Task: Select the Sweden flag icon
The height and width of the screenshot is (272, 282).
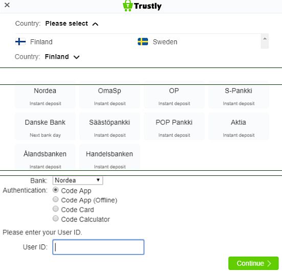Action: [143, 42]
